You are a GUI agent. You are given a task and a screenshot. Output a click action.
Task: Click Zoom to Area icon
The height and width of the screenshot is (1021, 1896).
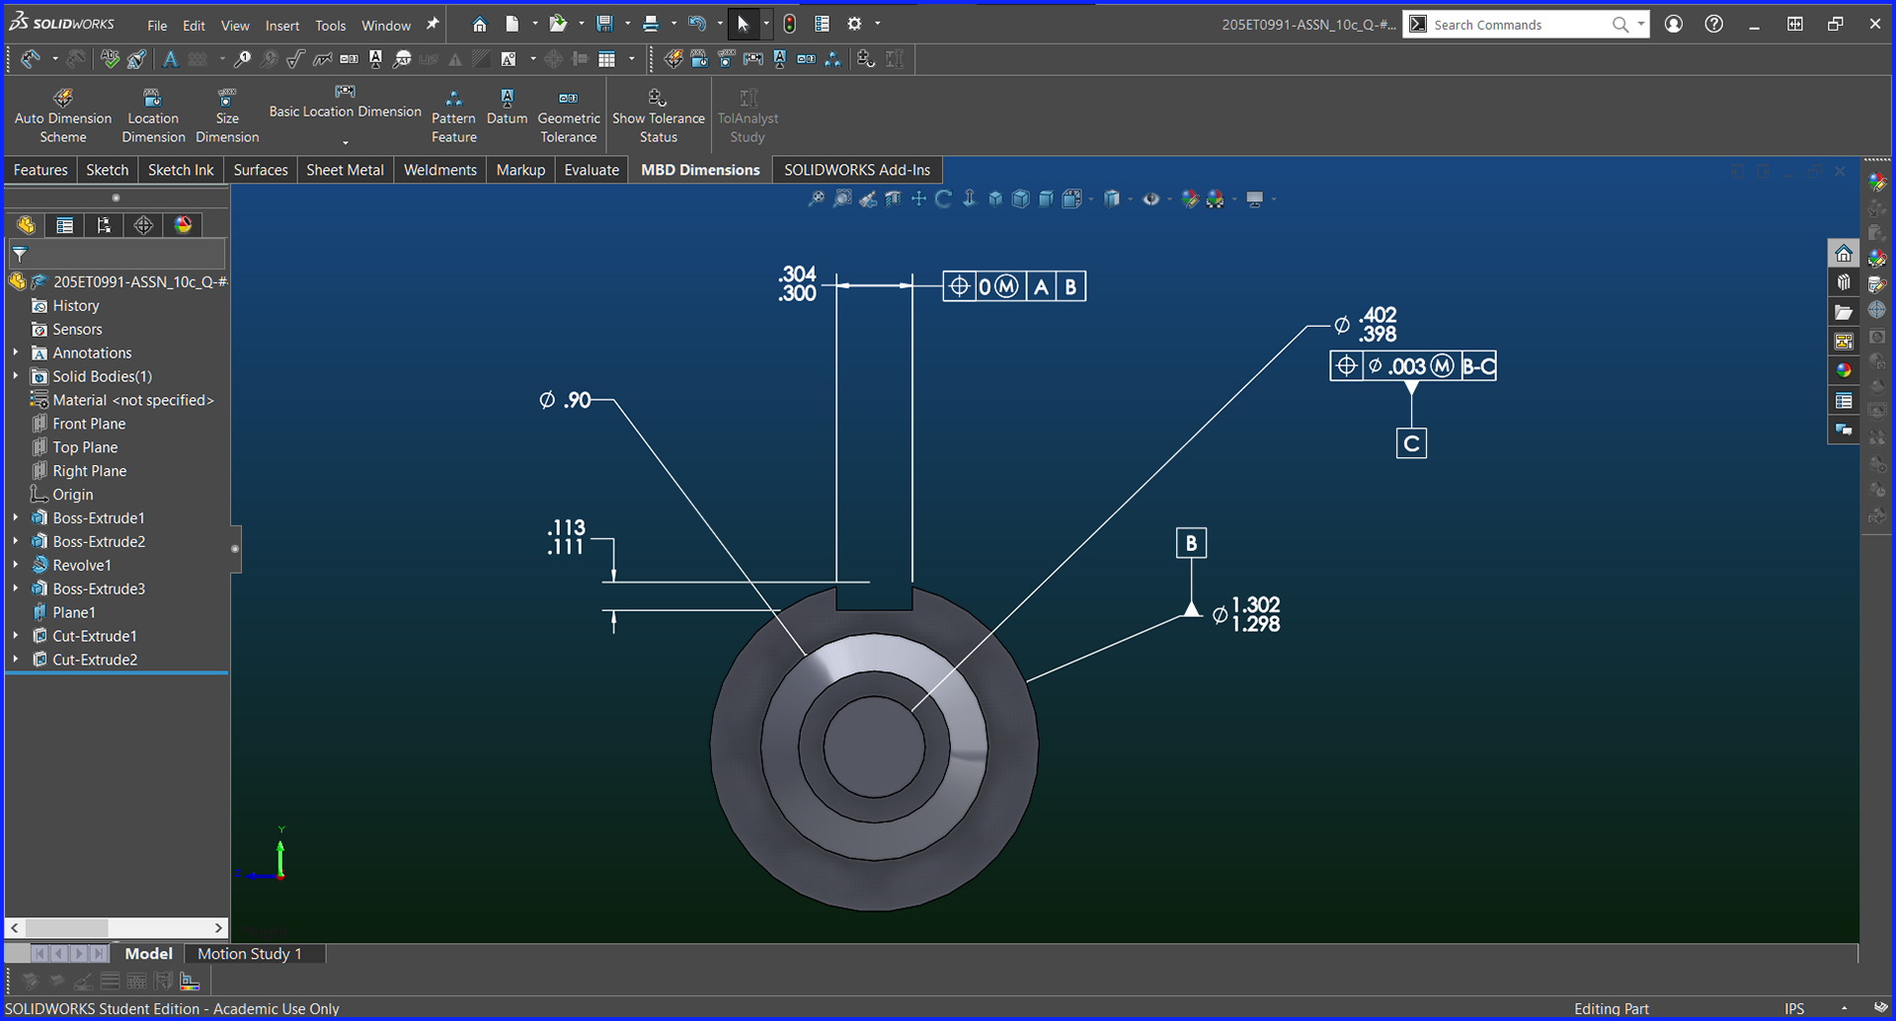842,198
